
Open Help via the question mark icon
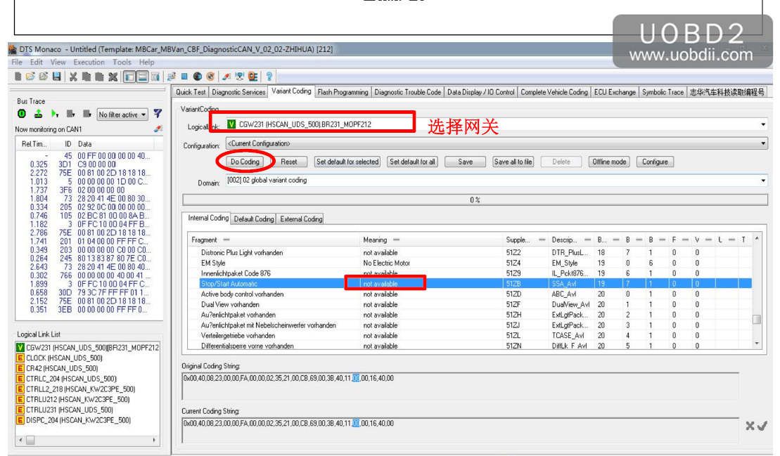tap(269, 77)
